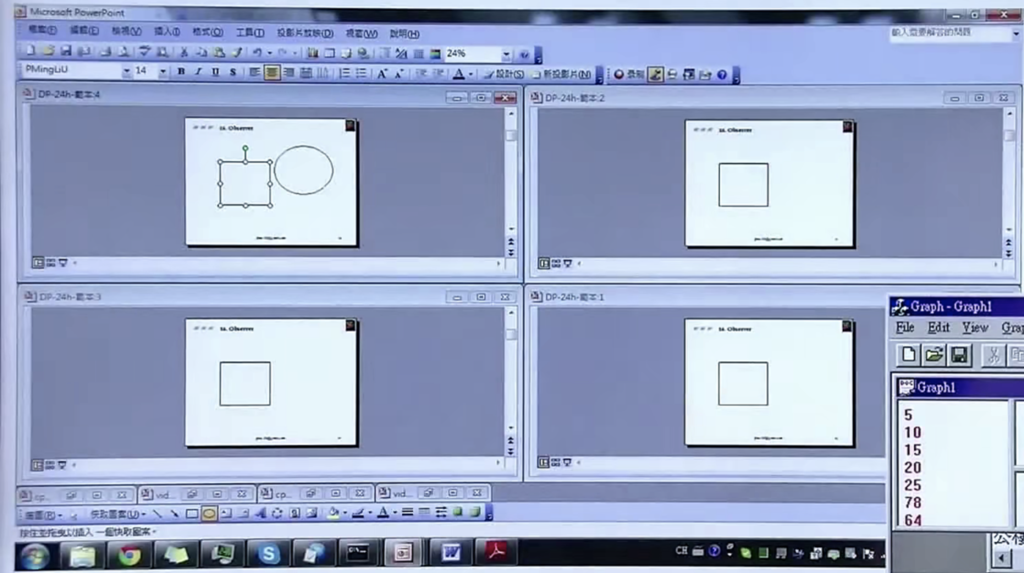This screenshot has width=1024, height=573.
Task: Select the Rectangle tool in drawing toolbar
Action: [x=192, y=514]
